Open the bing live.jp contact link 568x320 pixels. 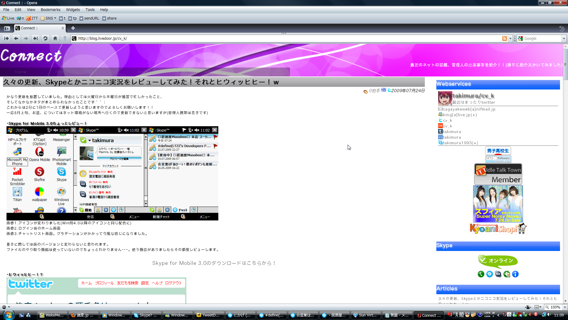click(x=460, y=115)
